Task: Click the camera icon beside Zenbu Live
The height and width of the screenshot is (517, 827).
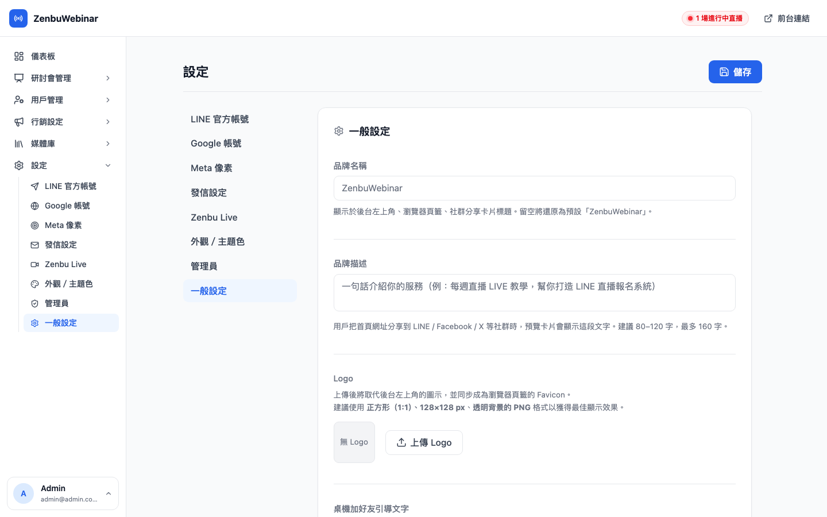Action: pos(34,264)
